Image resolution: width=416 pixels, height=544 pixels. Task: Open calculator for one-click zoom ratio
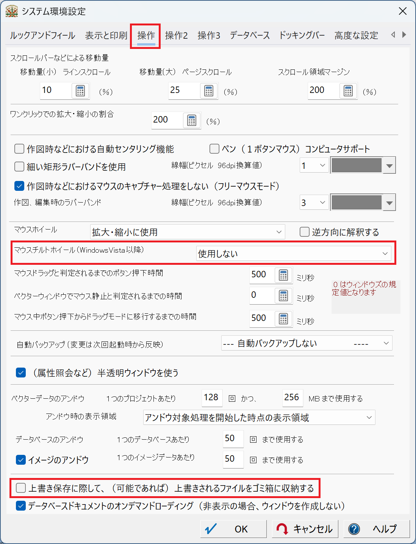(192, 121)
